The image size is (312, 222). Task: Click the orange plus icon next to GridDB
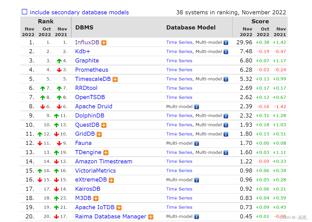pyautogui.click(x=99, y=134)
